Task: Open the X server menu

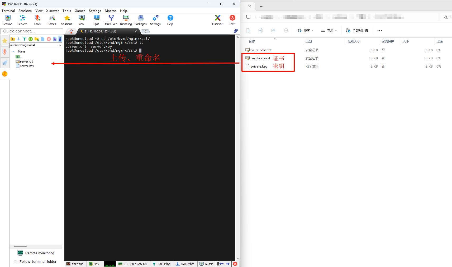Action: pyautogui.click(x=53, y=11)
